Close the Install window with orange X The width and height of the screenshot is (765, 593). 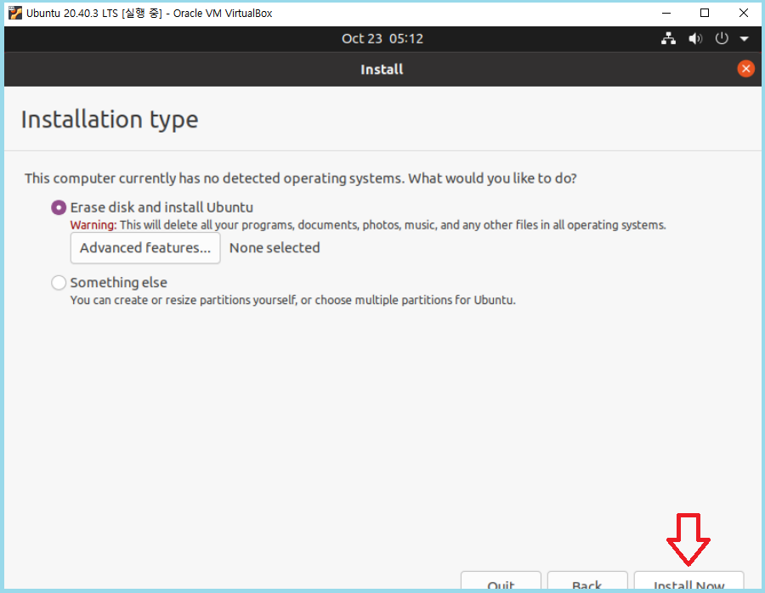pyautogui.click(x=745, y=69)
